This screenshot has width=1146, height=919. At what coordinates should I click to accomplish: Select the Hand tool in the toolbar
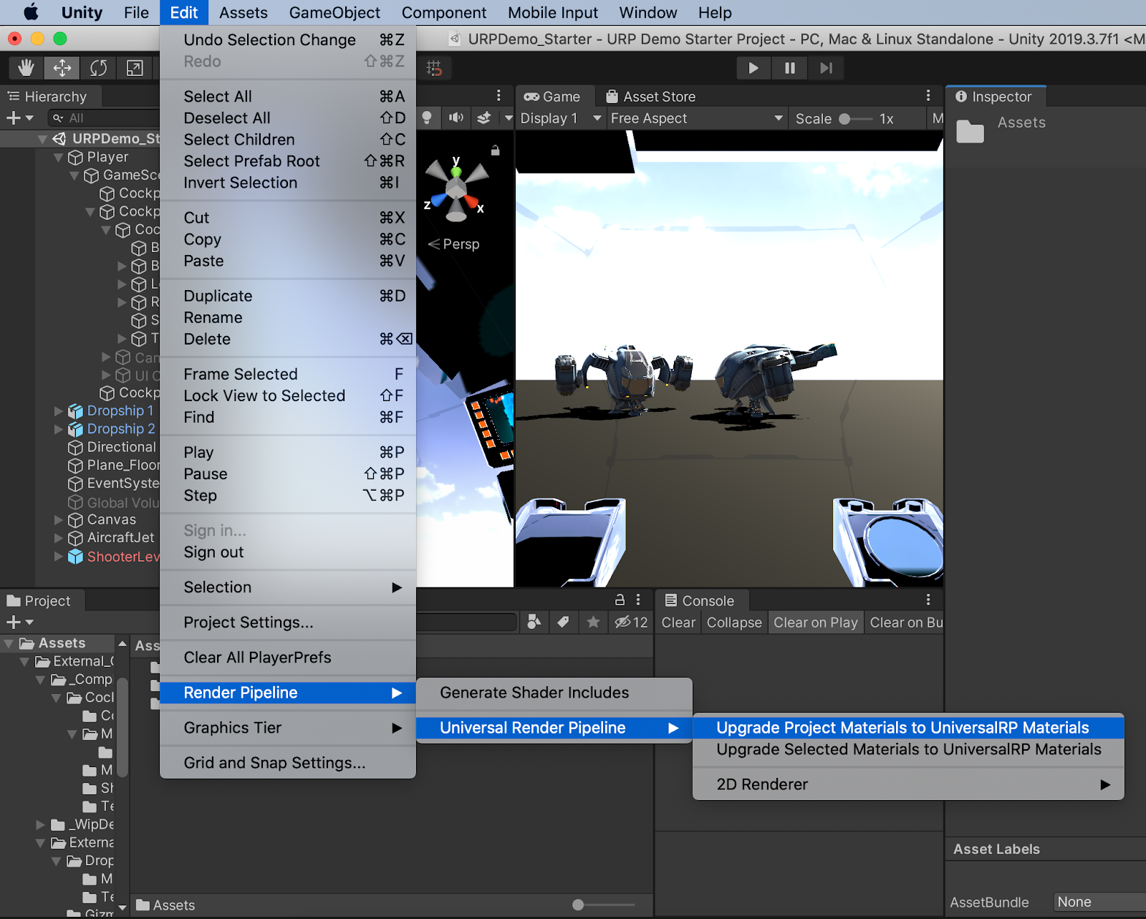click(27, 68)
